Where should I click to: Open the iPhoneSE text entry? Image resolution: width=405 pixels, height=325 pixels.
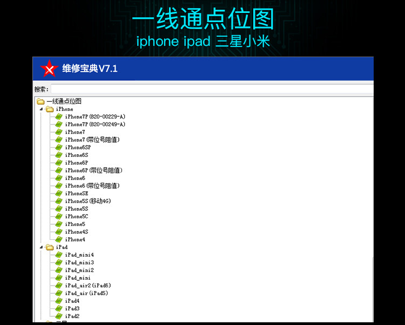(x=77, y=193)
